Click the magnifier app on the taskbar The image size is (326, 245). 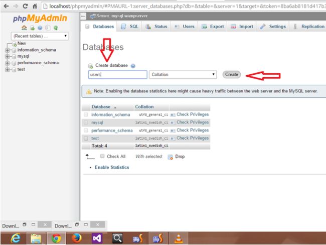tap(117, 238)
